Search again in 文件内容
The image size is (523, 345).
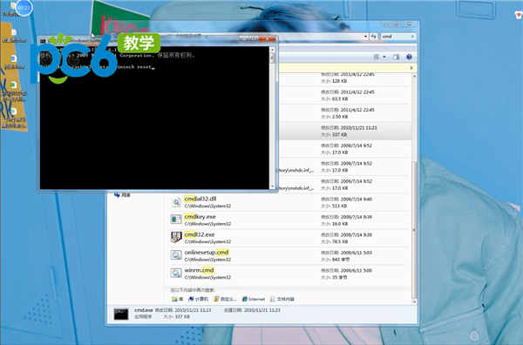click(282, 299)
